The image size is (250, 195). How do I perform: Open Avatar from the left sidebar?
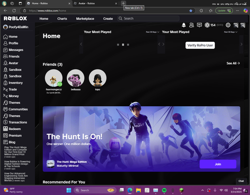10,63
